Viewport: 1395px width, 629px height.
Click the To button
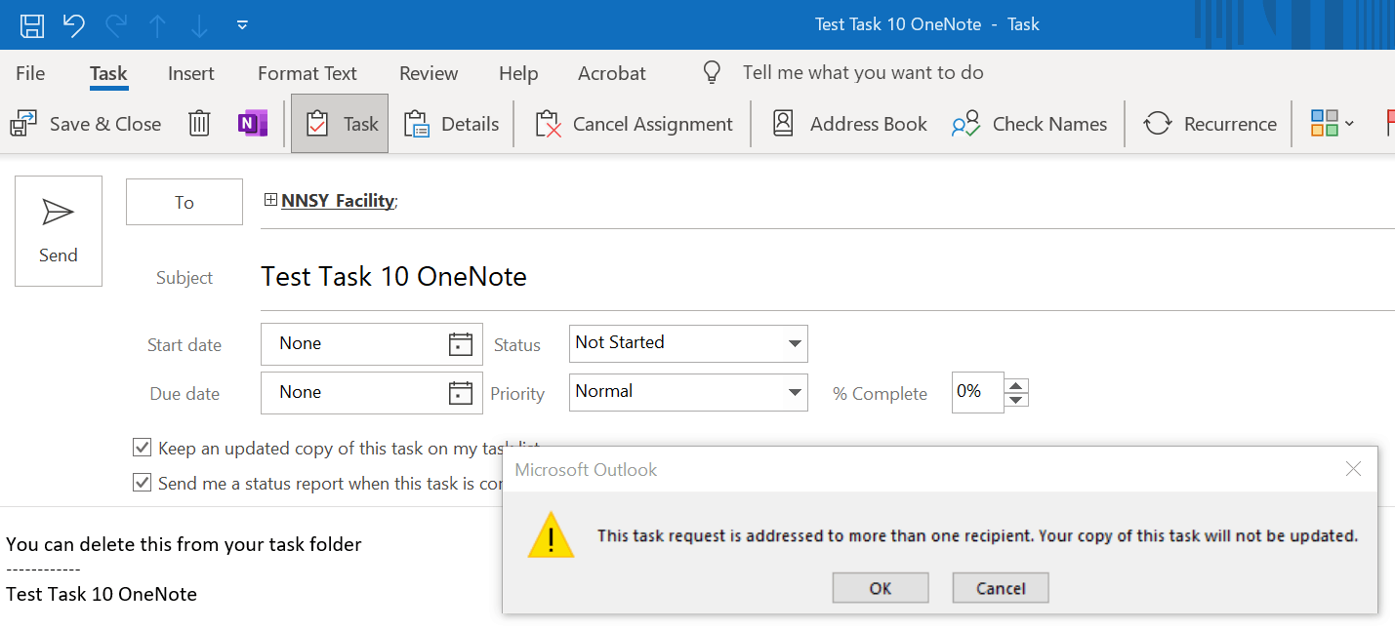click(x=185, y=202)
